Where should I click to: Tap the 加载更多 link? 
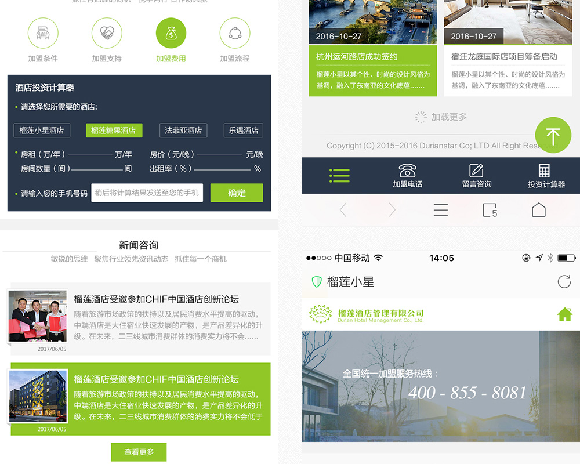pyautogui.click(x=449, y=117)
